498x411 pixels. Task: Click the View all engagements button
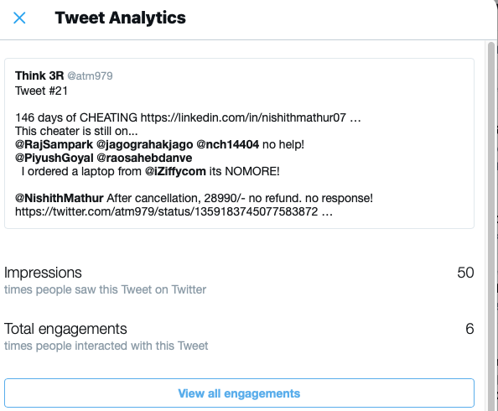tap(239, 393)
